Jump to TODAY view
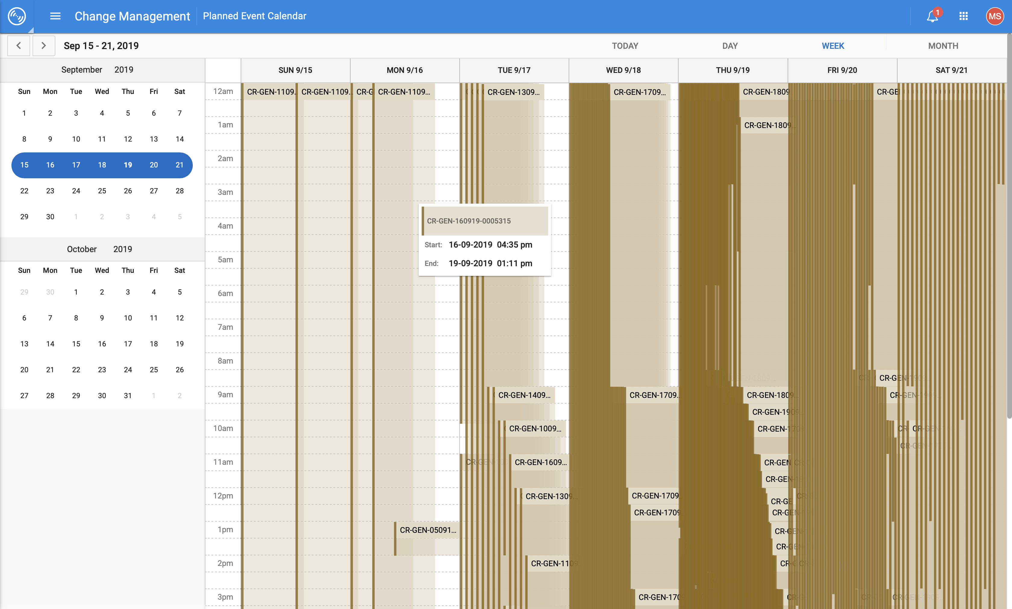The width and height of the screenshot is (1012, 609). tap(625, 46)
